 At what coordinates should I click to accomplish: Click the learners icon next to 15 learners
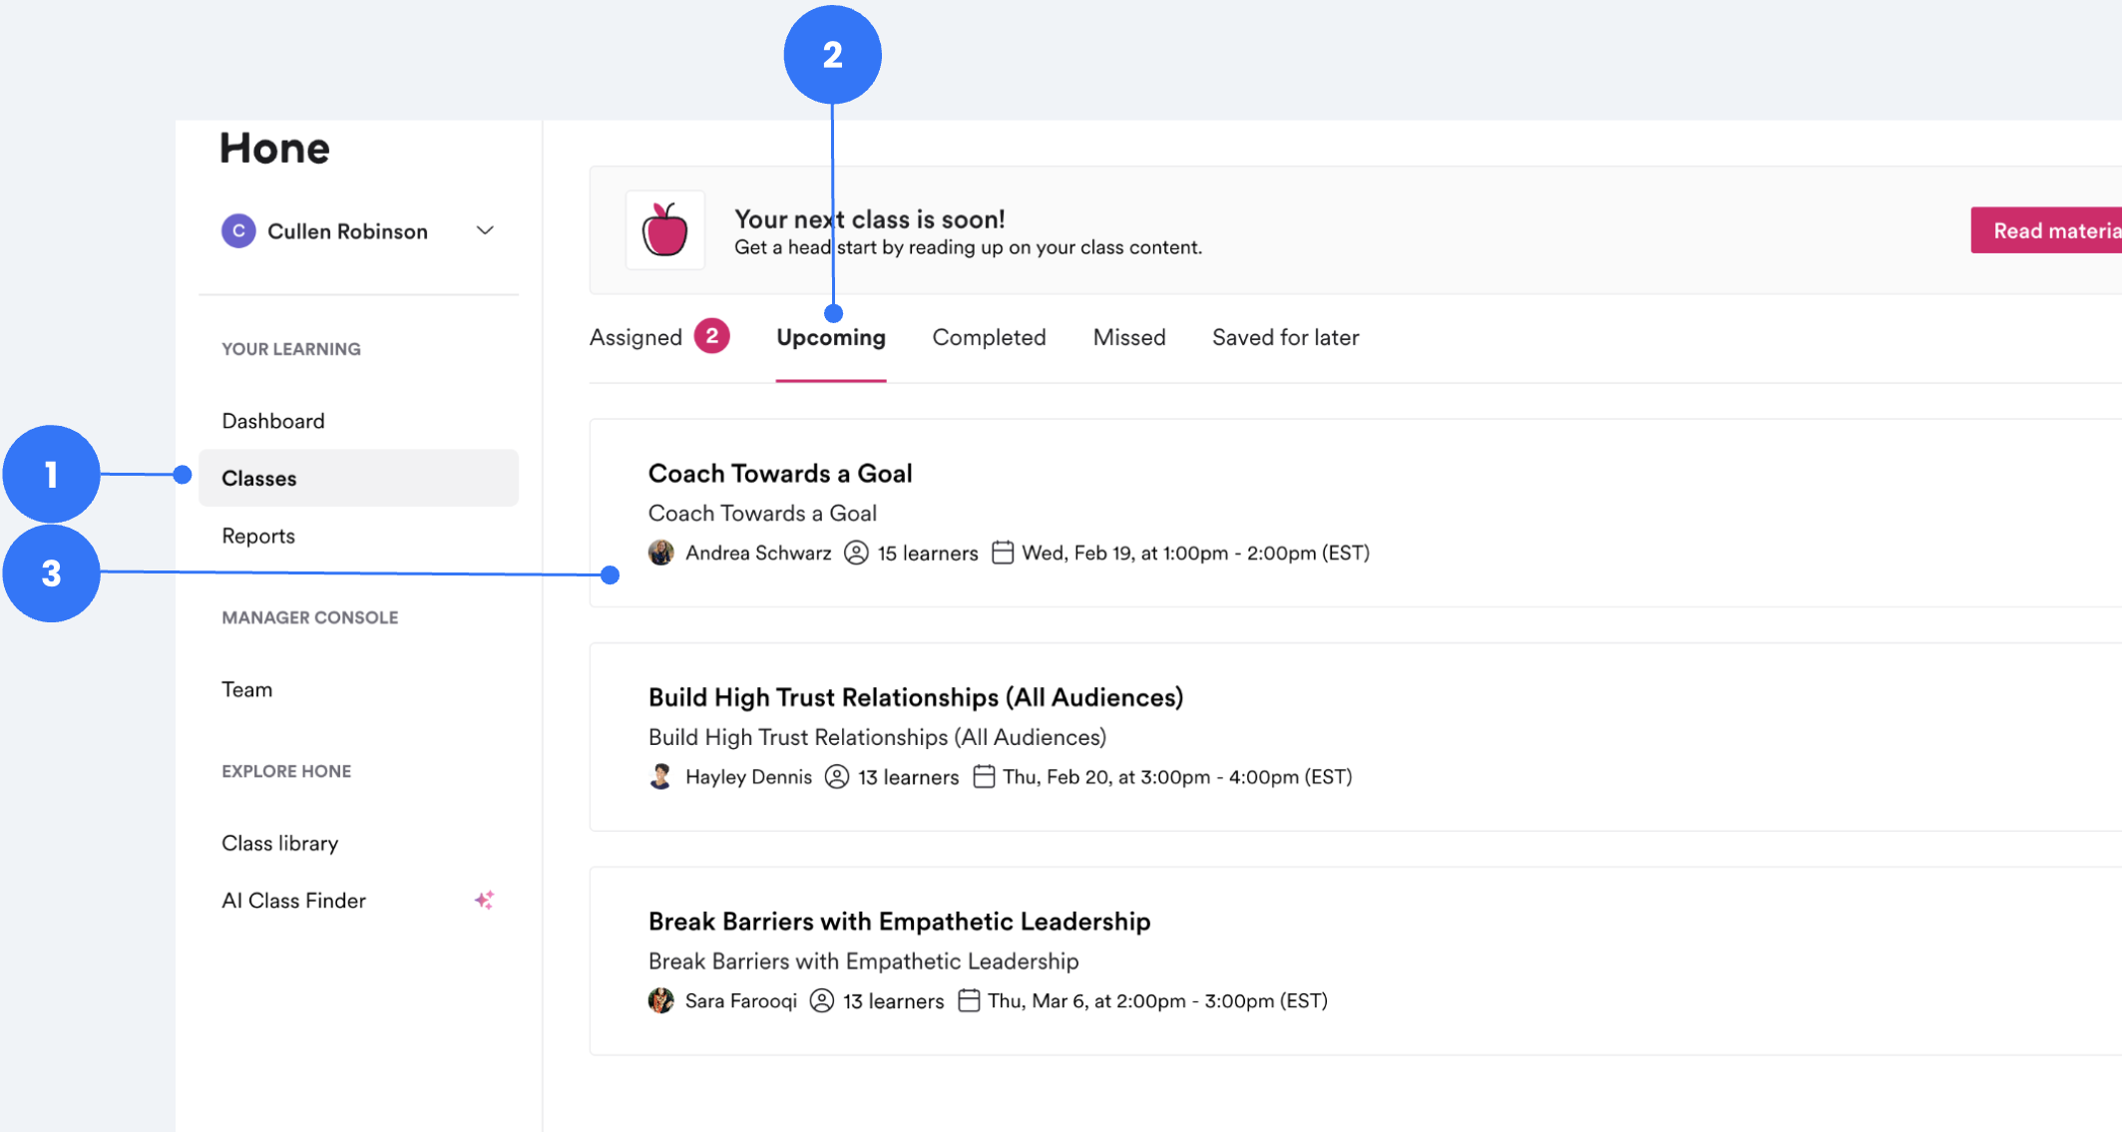coord(856,553)
